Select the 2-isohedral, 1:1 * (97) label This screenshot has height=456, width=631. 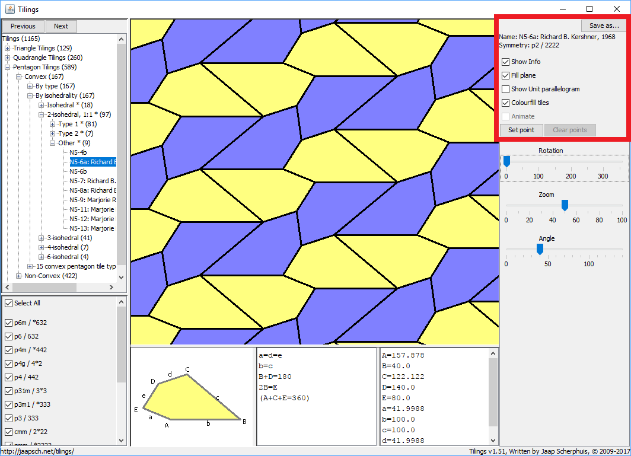click(79, 114)
